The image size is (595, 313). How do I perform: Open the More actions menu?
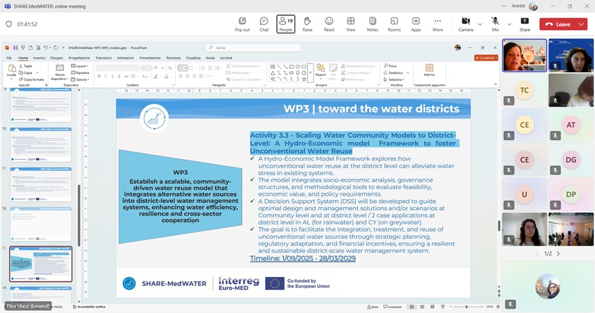click(x=438, y=24)
